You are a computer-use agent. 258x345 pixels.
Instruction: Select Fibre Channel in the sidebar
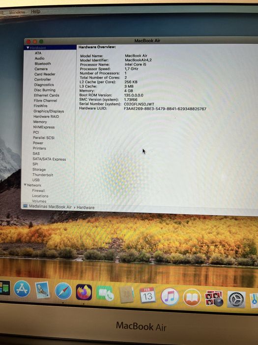click(45, 101)
